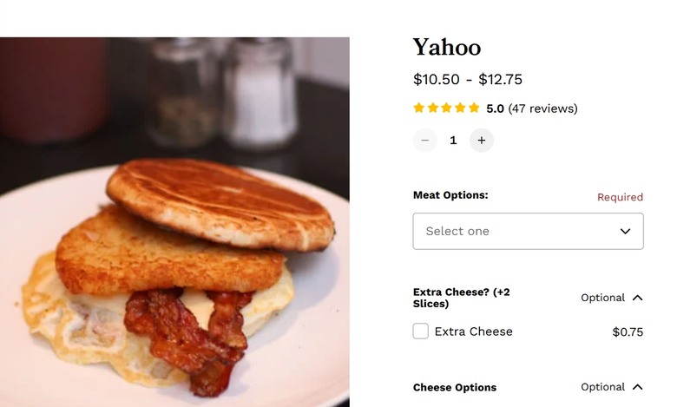Viewport: 677px width, 407px height.
Task: Click the Extra Cheese? (+2 Slices) heading
Action: click(x=462, y=298)
